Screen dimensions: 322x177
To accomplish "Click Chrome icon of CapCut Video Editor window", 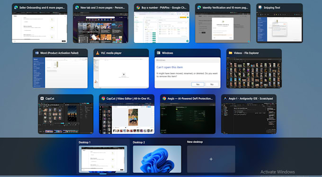I will coord(103,98).
